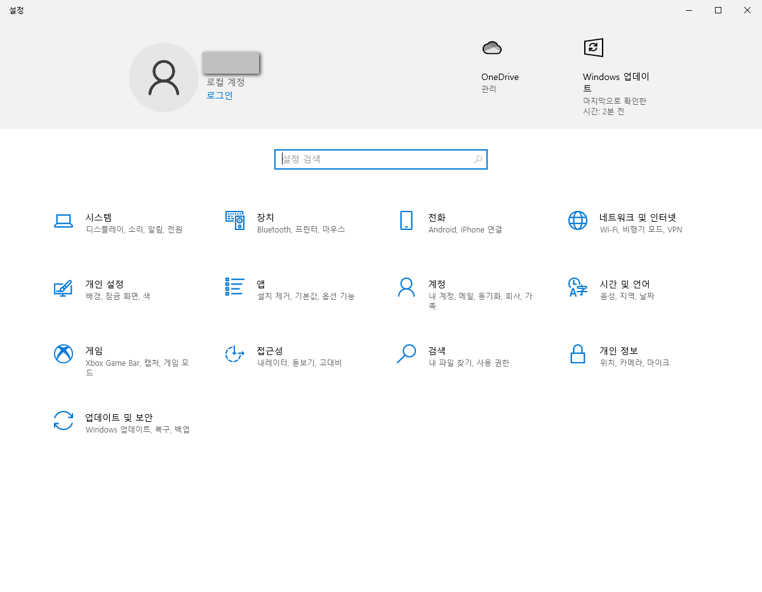Open the 앱 list icon
Screen dimensions: 762x592
point(235,287)
